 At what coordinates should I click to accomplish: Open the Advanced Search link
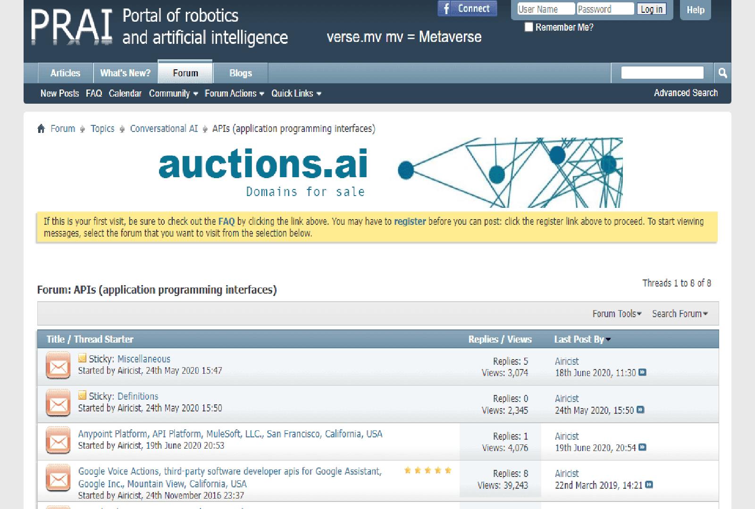pyautogui.click(x=685, y=93)
